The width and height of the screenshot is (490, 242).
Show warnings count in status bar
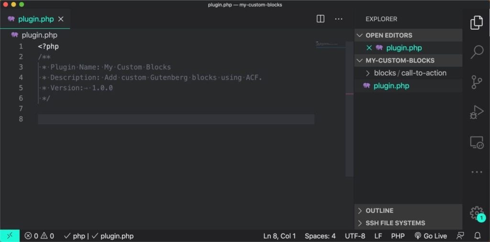tap(47, 236)
